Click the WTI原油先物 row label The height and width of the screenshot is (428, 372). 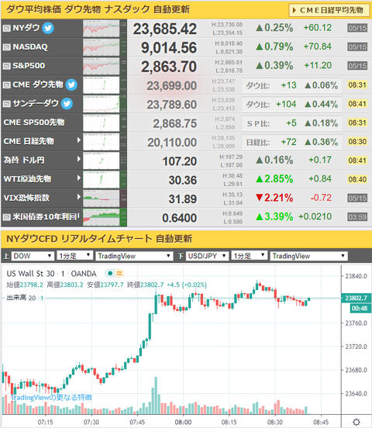[27, 179]
